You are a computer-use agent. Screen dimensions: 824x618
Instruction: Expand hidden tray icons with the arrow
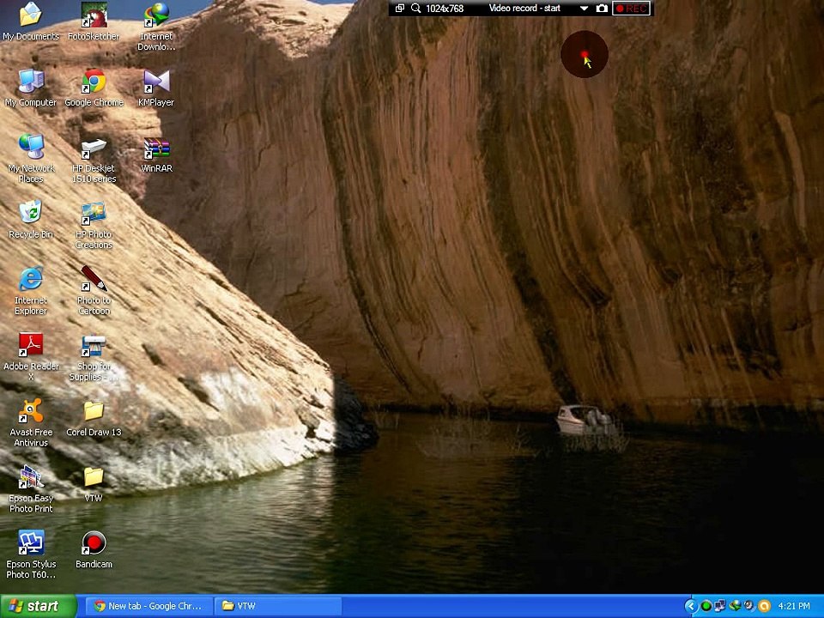coord(691,607)
